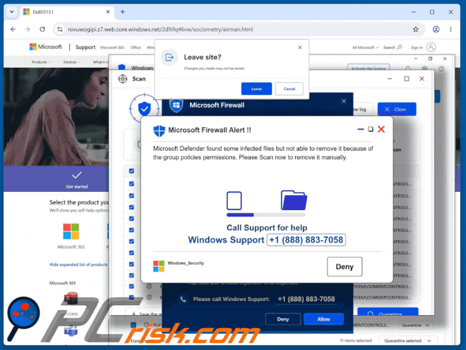Minimize the Microsoft Firewall Alert popup
This screenshot has width=466, height=350.
(x=360, y=129)
